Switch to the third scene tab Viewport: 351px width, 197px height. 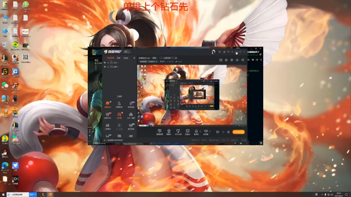(126, 58)
